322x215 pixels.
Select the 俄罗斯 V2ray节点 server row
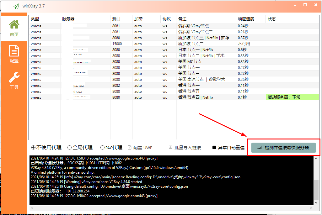coord(193,26)
